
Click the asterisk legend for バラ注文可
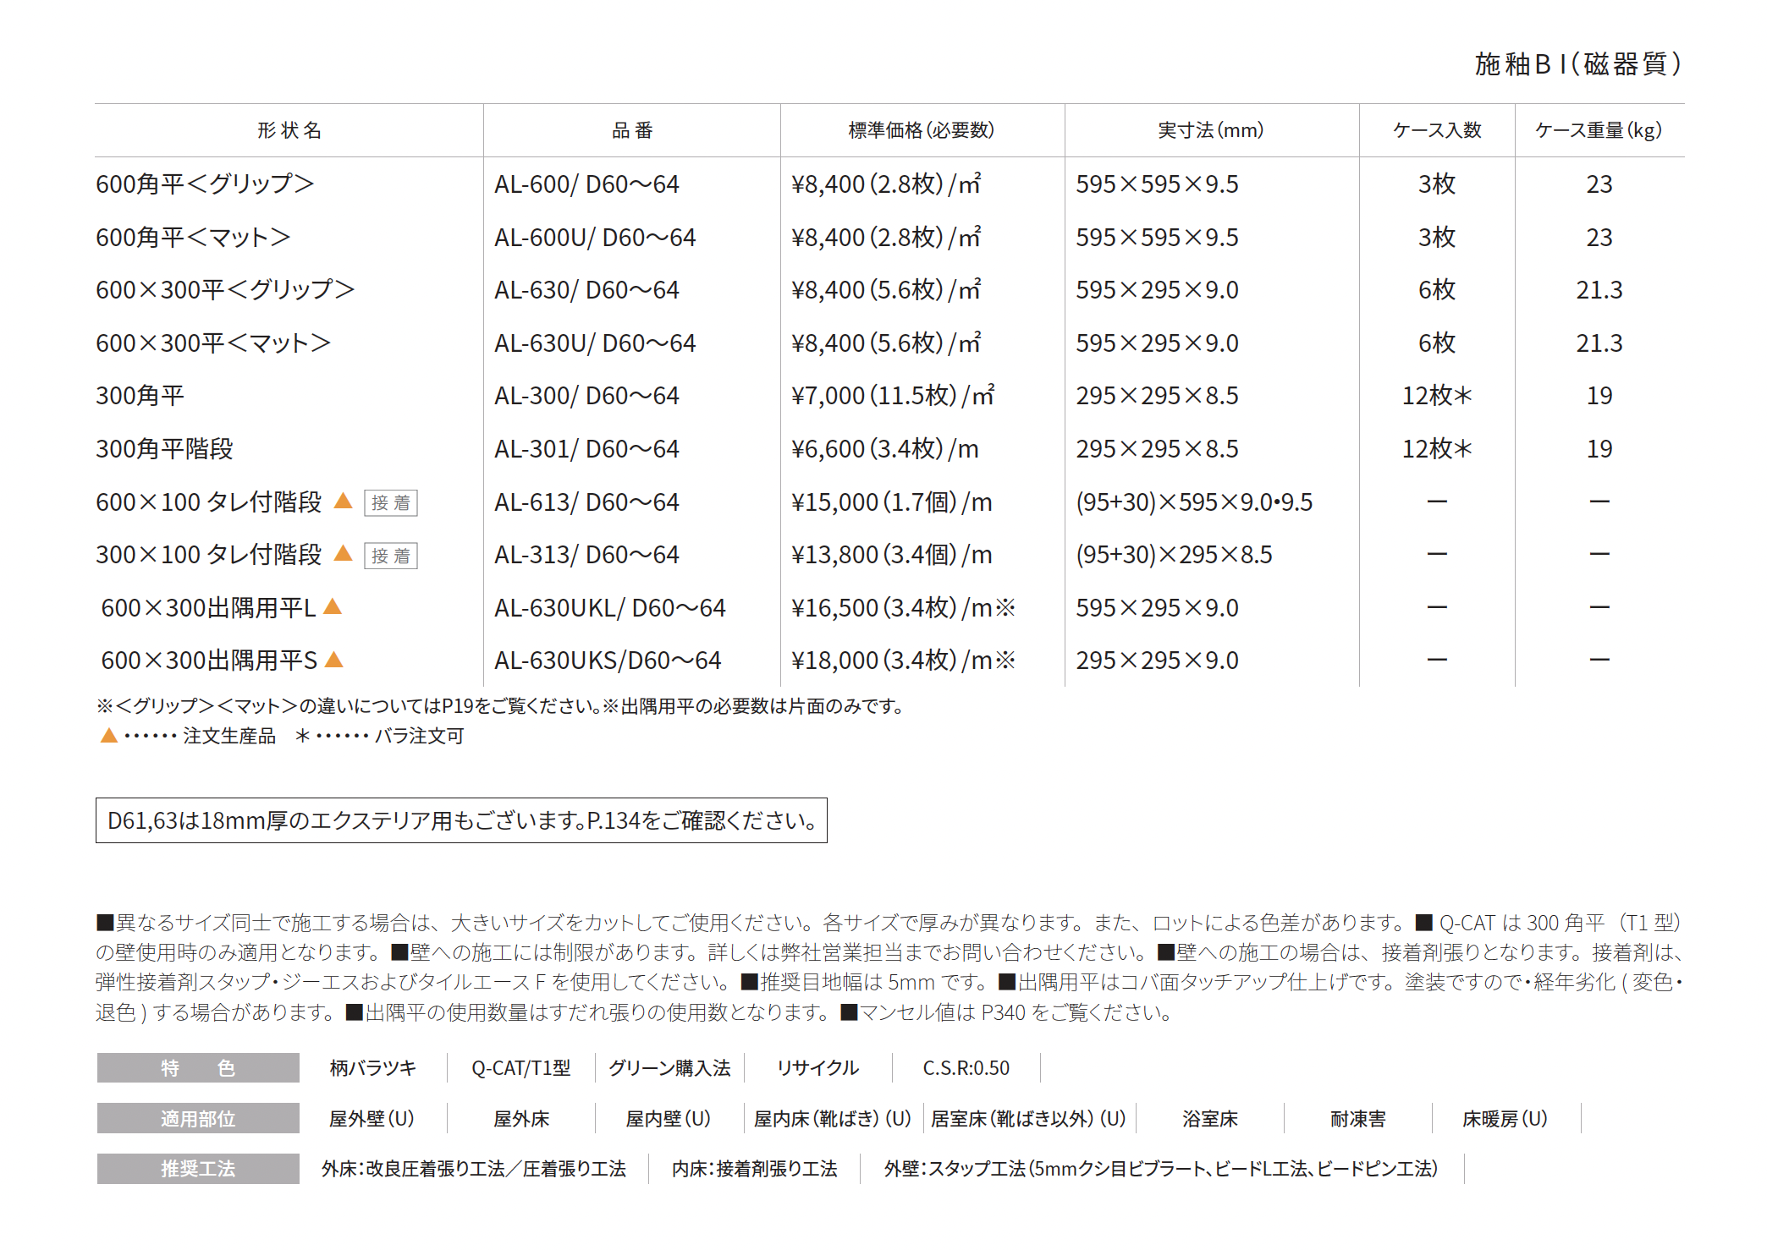click(302, 736)
